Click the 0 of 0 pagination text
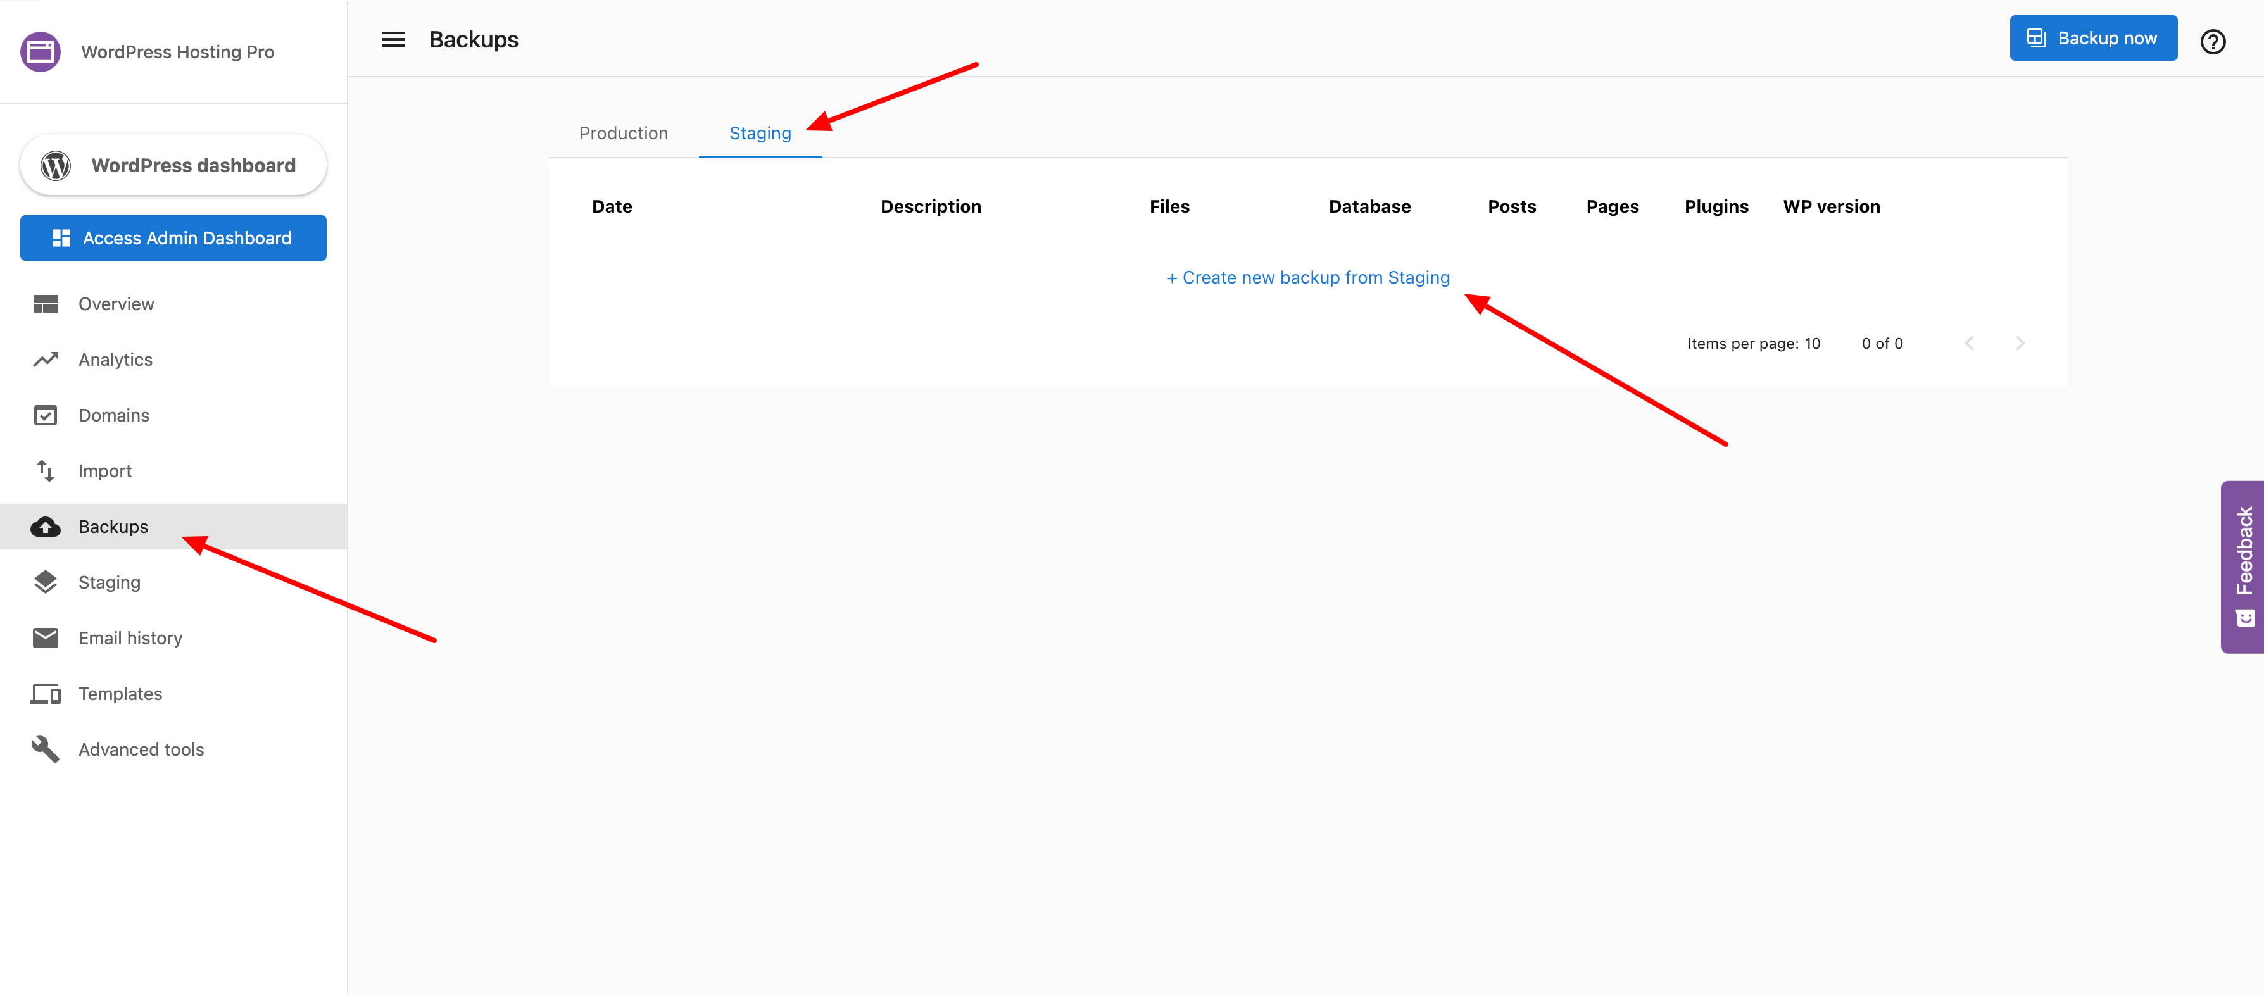2264x995 pixels. 1882,344
